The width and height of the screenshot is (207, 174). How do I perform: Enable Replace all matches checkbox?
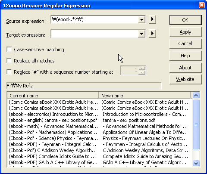pyautogui.click(x=9, y=61)
